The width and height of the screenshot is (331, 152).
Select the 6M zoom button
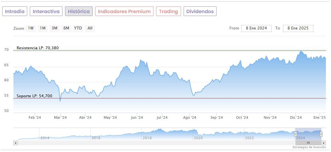[66, 28]
